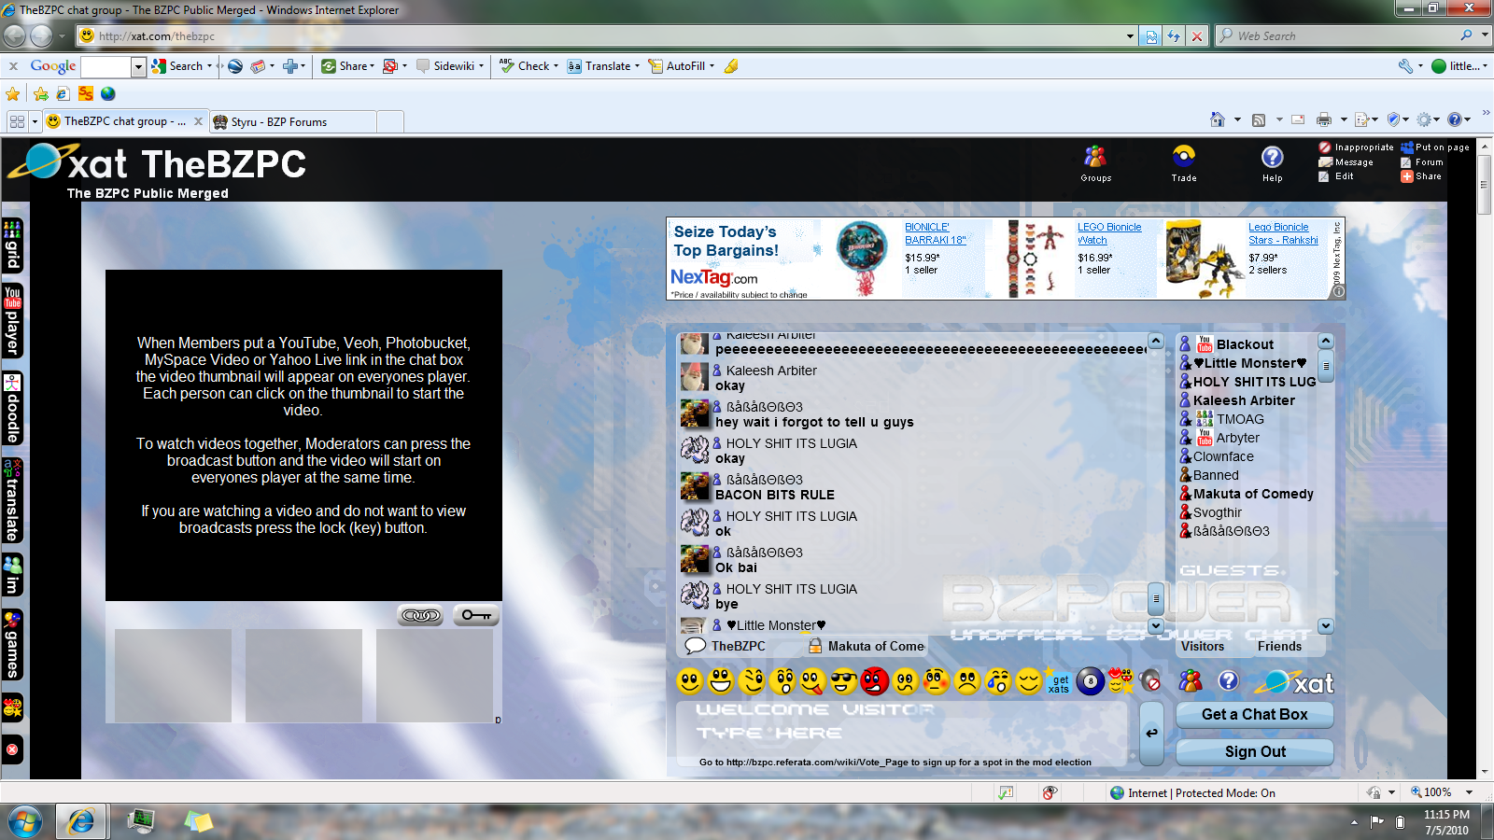Screen dimensions: 1494x840
Task: Open the address bar history dropdown
Action: click(1130, 36)
